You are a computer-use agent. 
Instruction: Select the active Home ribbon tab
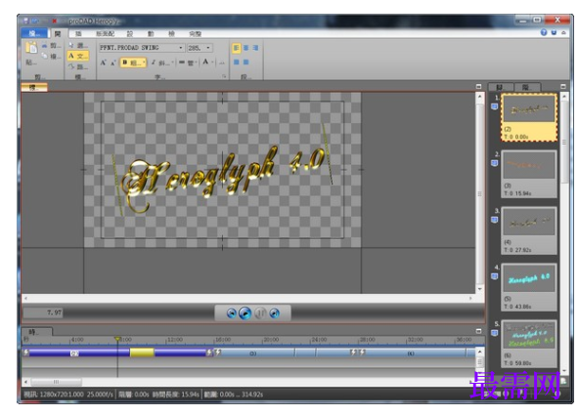click(x=58, y=34)
